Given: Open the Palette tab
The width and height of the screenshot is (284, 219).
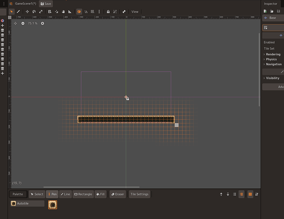Looking at the screenshot, I should pyautogui.click(x=18, y=194).
